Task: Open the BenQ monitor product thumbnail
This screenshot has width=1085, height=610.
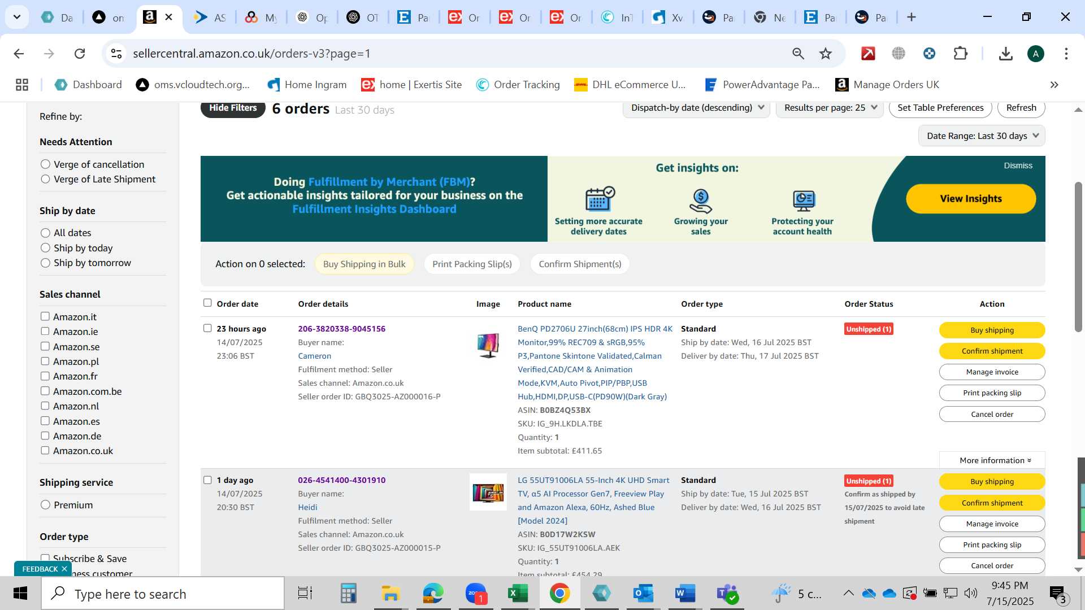Action: (x=488, y=345)
